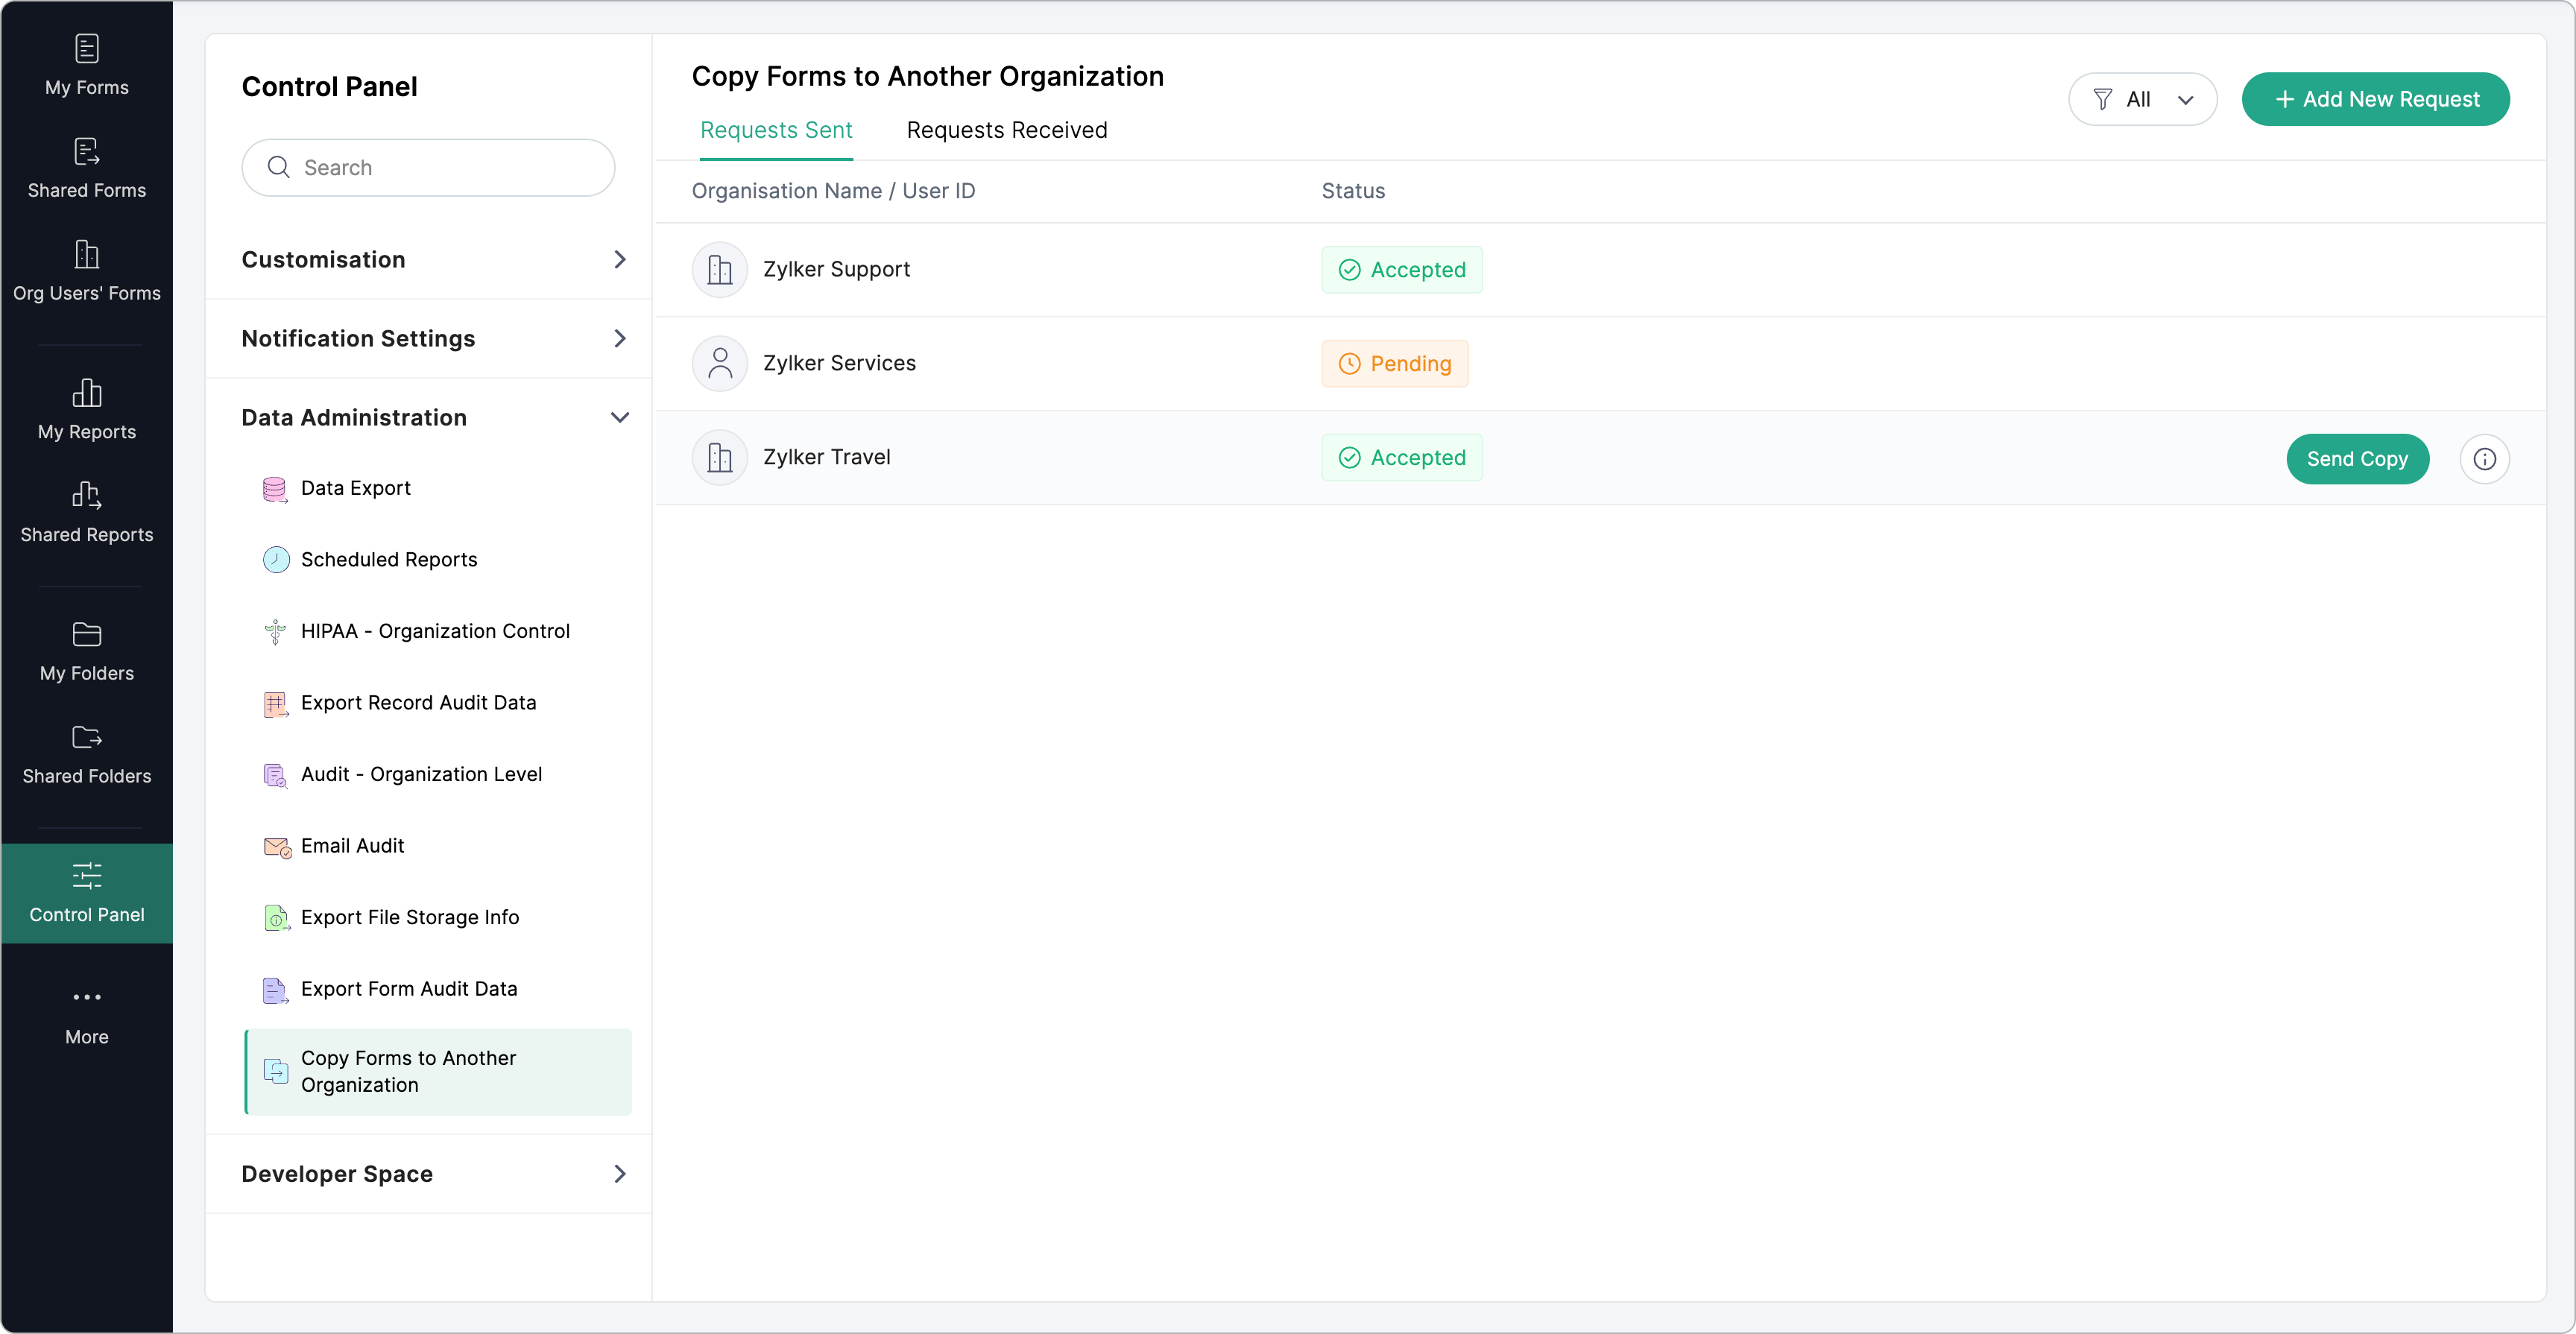Click info icon for Zylker Travel
Viewport: 2576px width, 1334px height.
coord(2484,459)
